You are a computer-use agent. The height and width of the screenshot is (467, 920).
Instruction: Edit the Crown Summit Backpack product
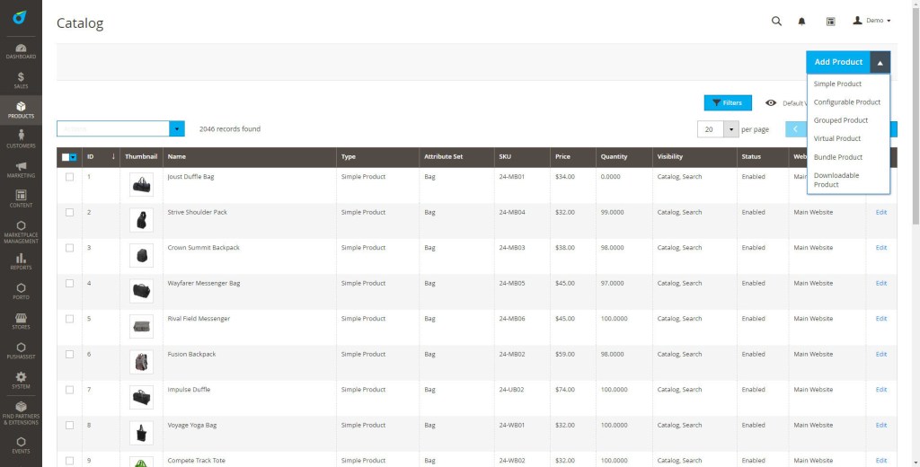click(x=880, y=248)
